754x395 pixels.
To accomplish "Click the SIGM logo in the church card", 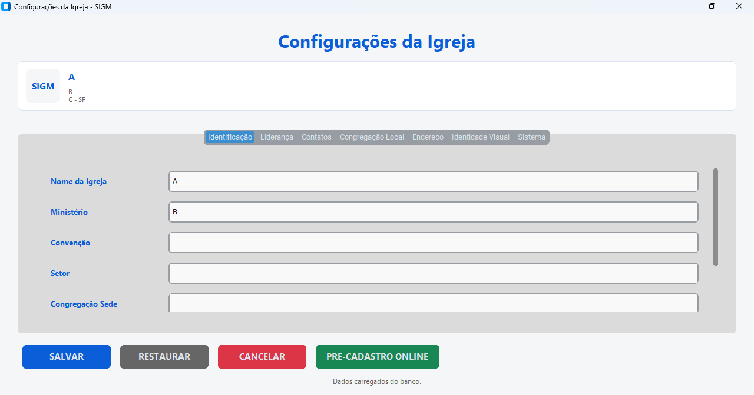I will (43, 86).
